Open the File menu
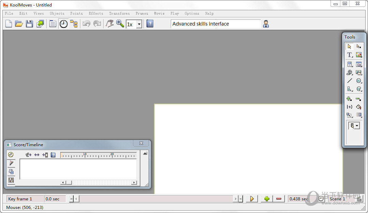The image size is (368, 213). (x=9, y=13)
